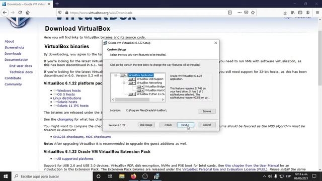The width and height of the screenshot is (322, 181).
Task: Click Next > in the setup wizard
Action: 186,125
